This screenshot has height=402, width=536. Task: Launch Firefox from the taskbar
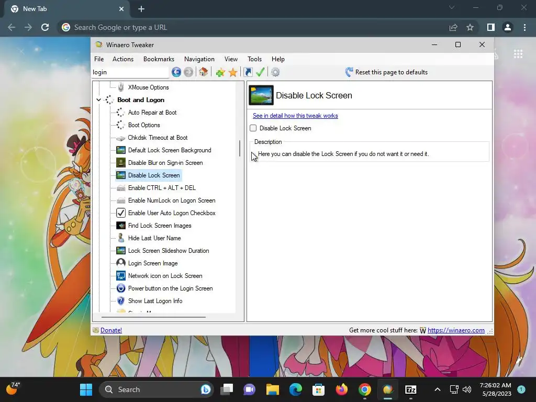[x=341, y=389]
